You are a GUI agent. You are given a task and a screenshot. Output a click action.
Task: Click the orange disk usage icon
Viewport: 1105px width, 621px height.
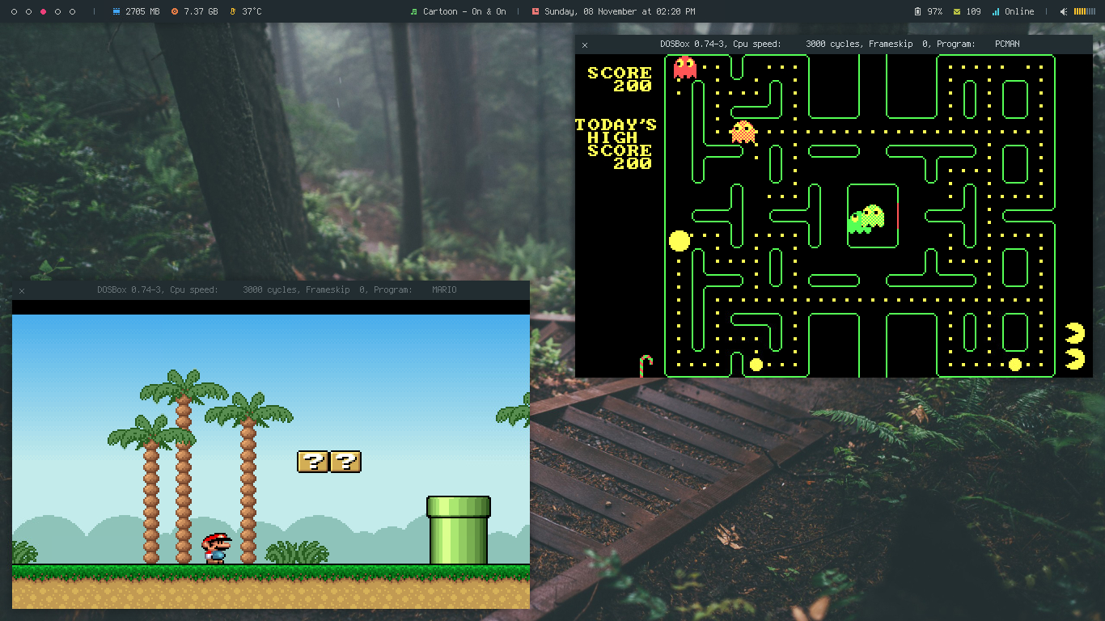(174, 12)
